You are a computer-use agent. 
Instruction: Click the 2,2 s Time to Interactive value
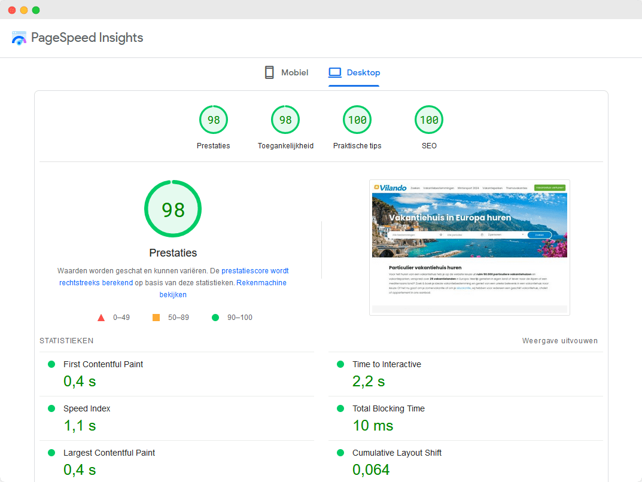[369, 382]
